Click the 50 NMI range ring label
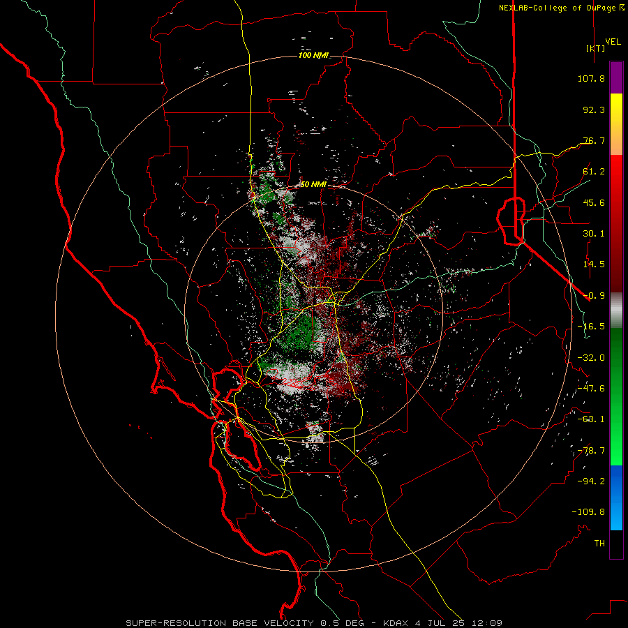 pos(313,185)
